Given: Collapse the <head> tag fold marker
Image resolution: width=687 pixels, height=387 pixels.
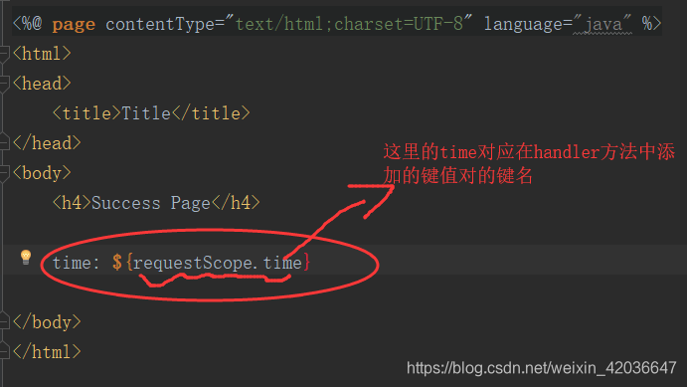Looking at the screenshot, I should pyautogui.click(x=4, y=84).
